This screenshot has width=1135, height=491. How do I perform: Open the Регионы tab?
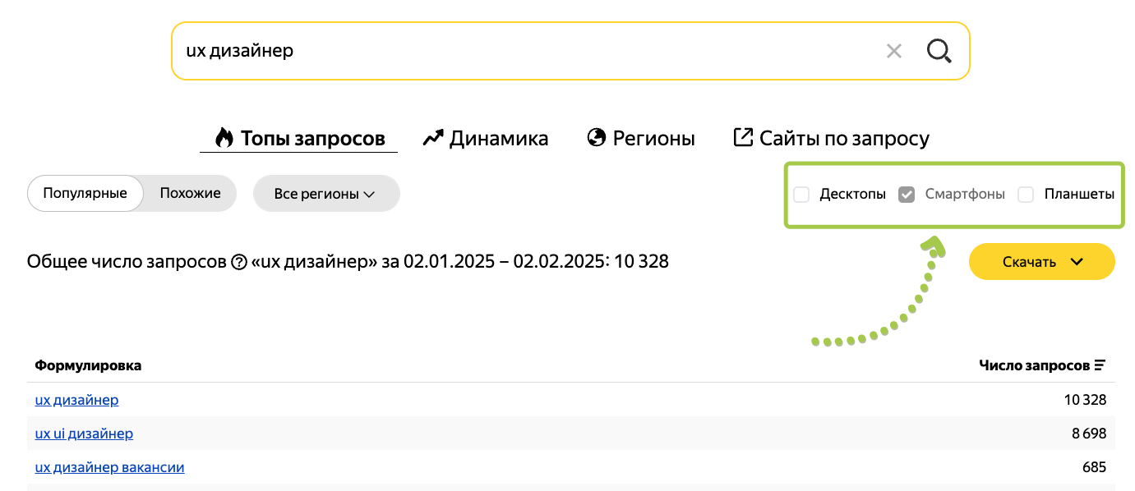(x=653, y=138)
